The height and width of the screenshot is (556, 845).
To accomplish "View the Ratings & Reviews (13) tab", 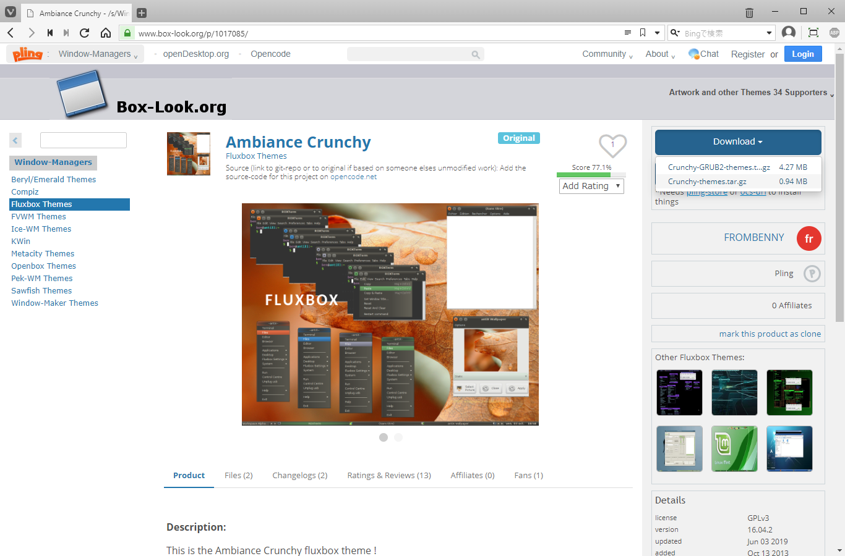I will pyautogui.click(x=389, y=476).
